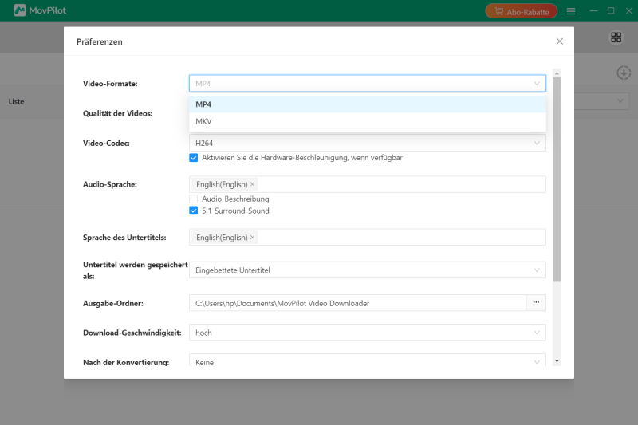Minimize the MovPilot window

click(593, 10)
